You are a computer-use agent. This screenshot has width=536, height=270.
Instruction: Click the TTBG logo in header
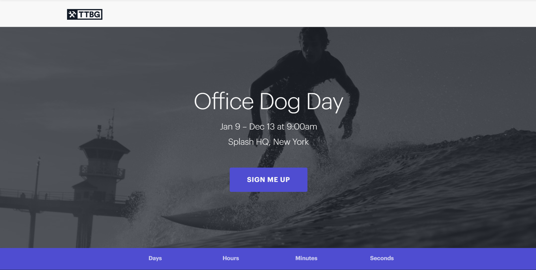tap(85, 14)
